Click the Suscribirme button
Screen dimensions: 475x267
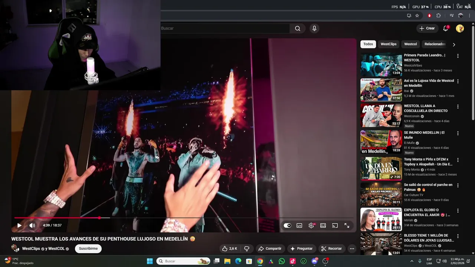[88, 248]
